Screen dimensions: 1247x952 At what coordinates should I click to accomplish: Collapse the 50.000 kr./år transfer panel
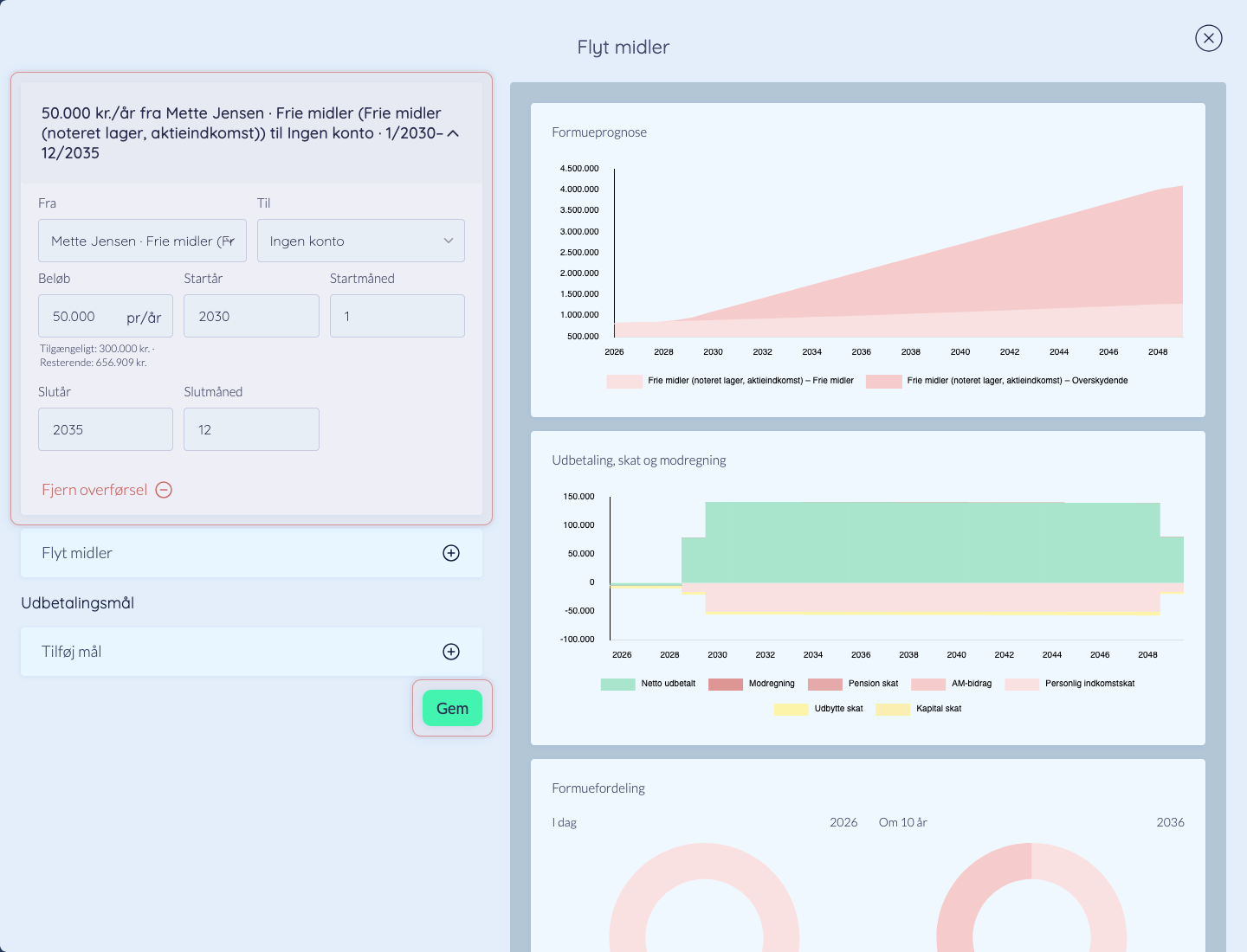tap(453, 133)
